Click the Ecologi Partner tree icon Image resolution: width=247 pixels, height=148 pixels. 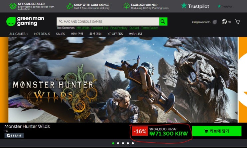(x=127, y=6)
